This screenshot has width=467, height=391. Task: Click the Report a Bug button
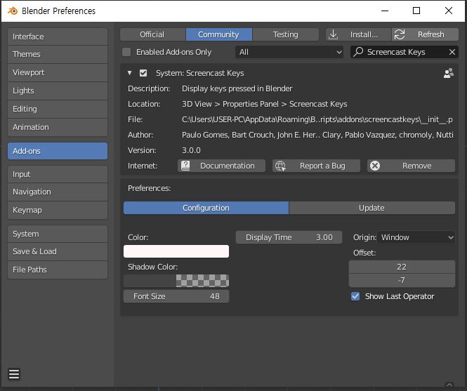click(316, 166)
